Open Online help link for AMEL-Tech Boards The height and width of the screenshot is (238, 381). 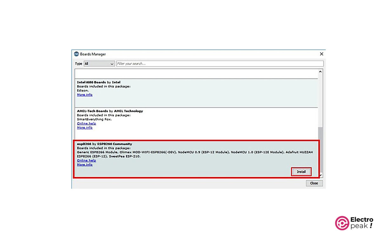coord(87,123)
